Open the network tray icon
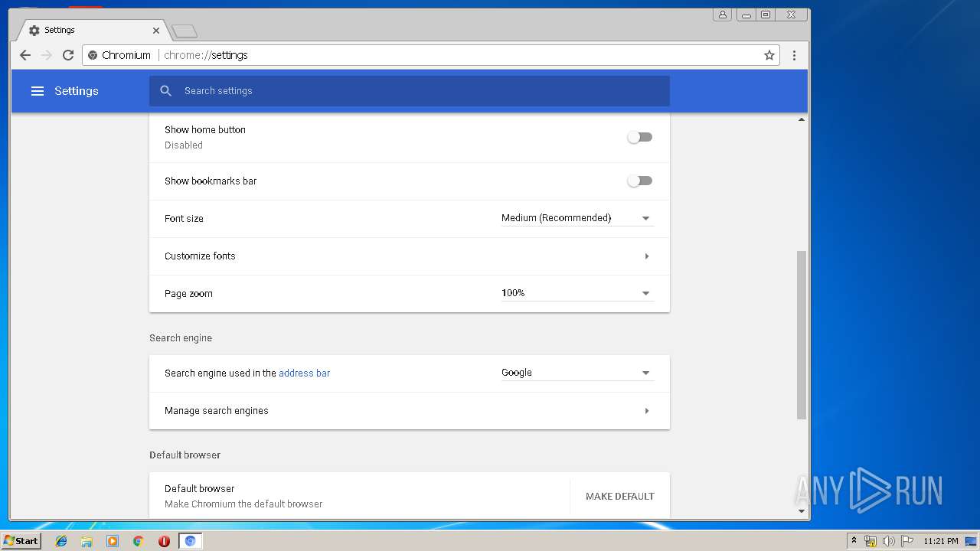 pyautogui.click(x=871, y=541)
